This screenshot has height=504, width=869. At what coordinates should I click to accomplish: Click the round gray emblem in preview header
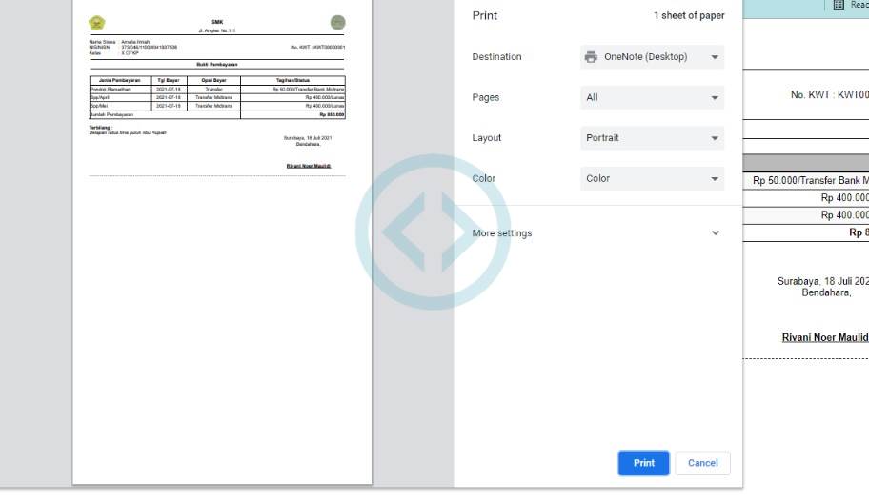coord(337,23)
